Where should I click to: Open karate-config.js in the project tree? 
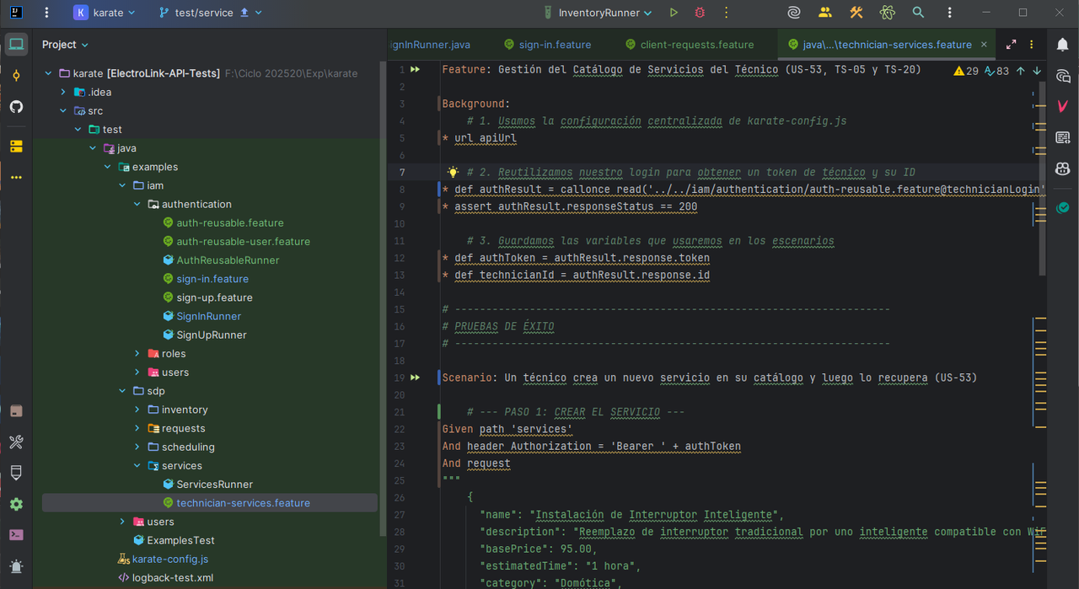coord(169,559)
